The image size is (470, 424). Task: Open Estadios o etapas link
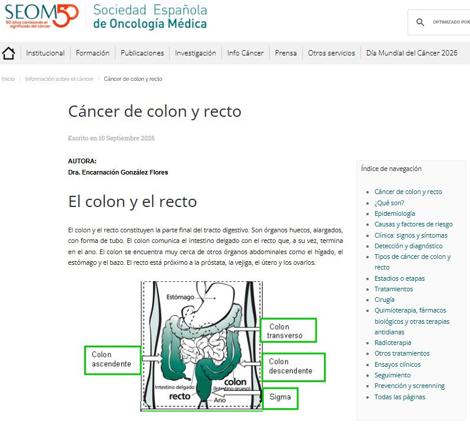tap(399, 278)
